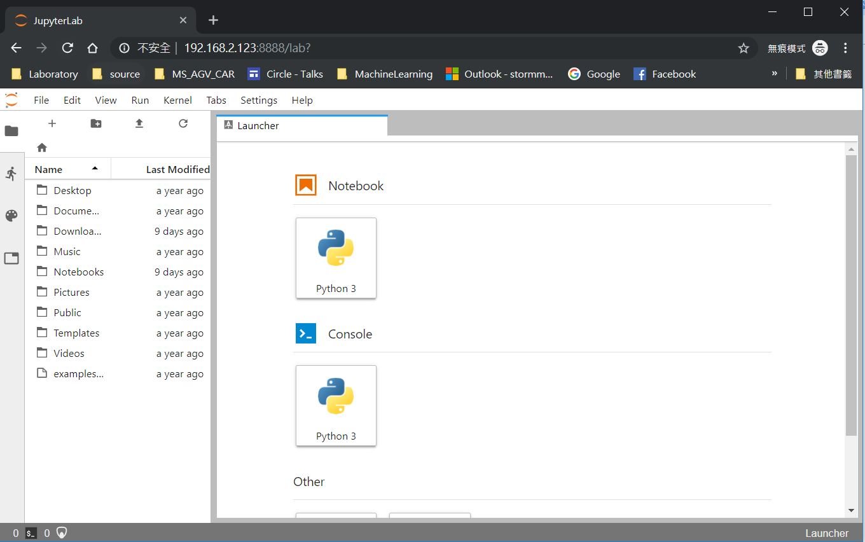Refresh the file list
This screenshot has width=865, height=542.
183,123
